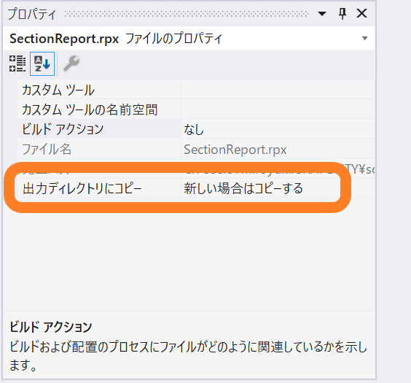The image size is (411, 383).
Task: Open property pages wrench icon
Action: 71,63
